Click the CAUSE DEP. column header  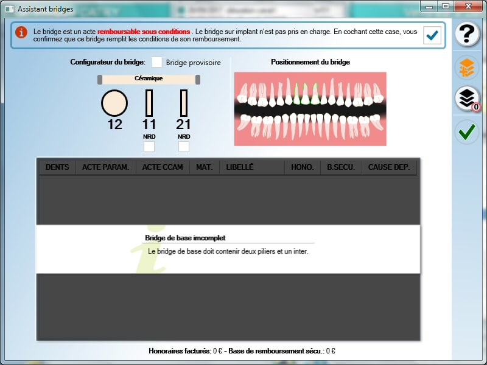(389, 167)
